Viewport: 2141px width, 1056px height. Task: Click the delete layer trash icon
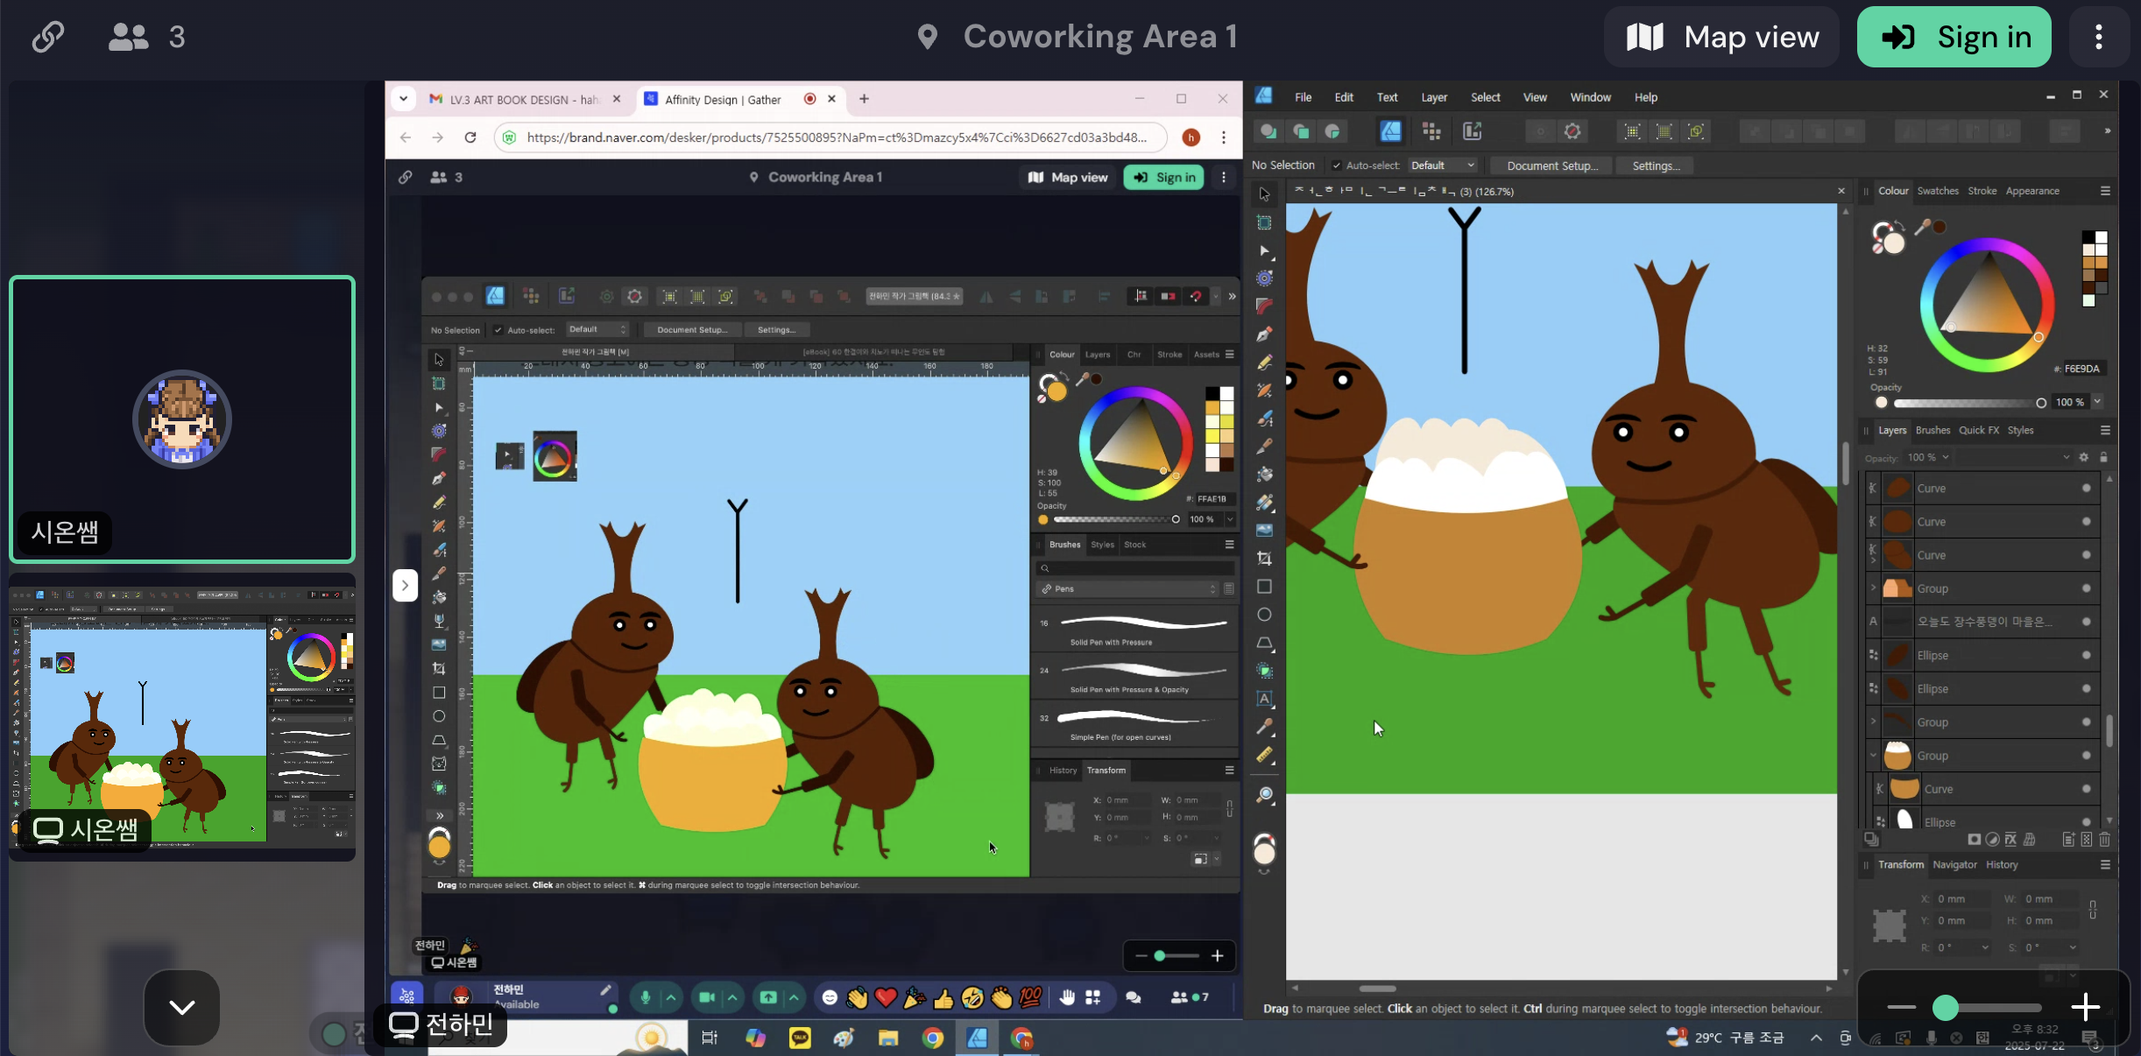coord(2104,839)
